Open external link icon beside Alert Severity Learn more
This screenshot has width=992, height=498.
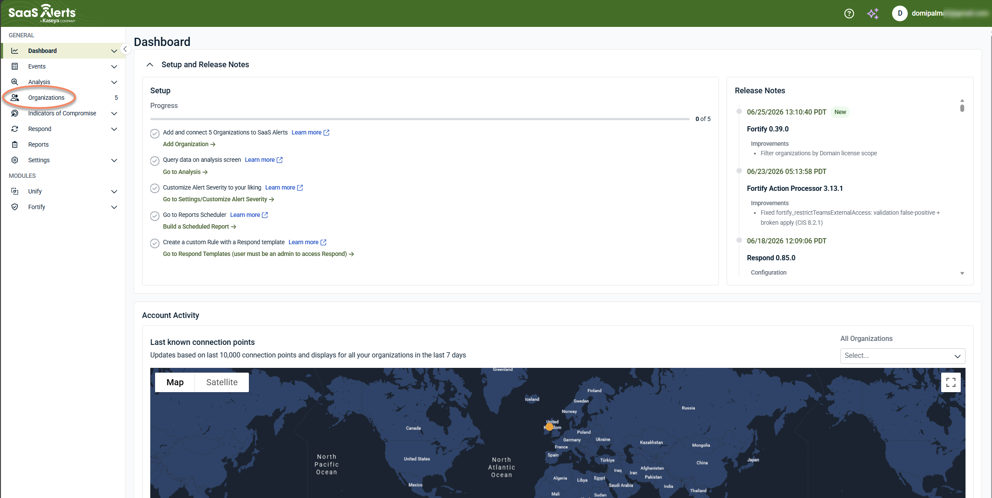[300, 188]
